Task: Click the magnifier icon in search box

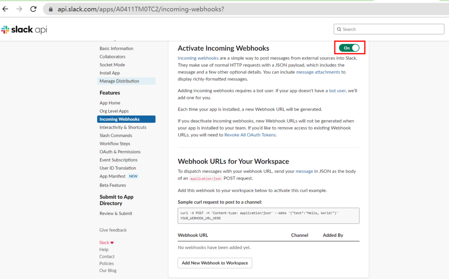Action: point(339,29)
